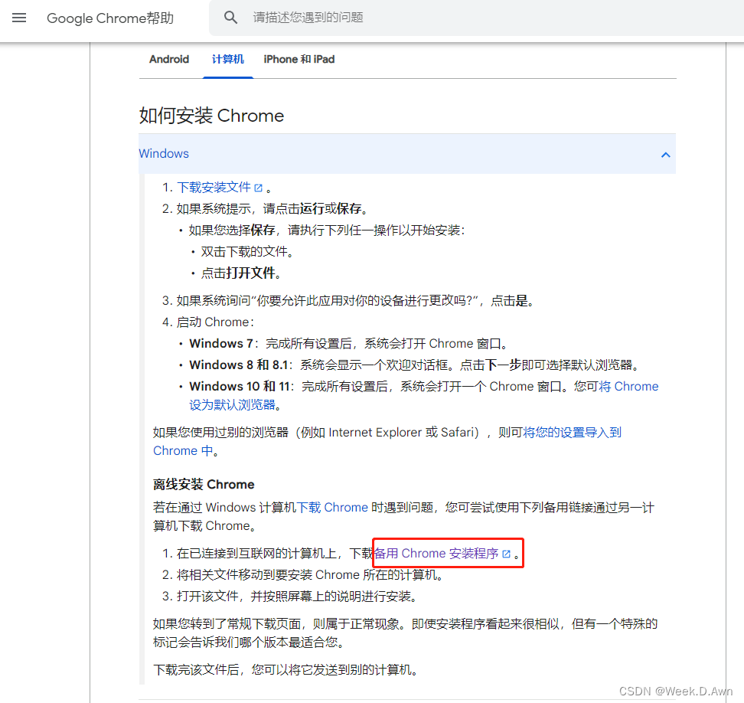Click the Windows 10 和 11 bold label
The width and height of the screenshot is (744, 703).
coord(240,387)
